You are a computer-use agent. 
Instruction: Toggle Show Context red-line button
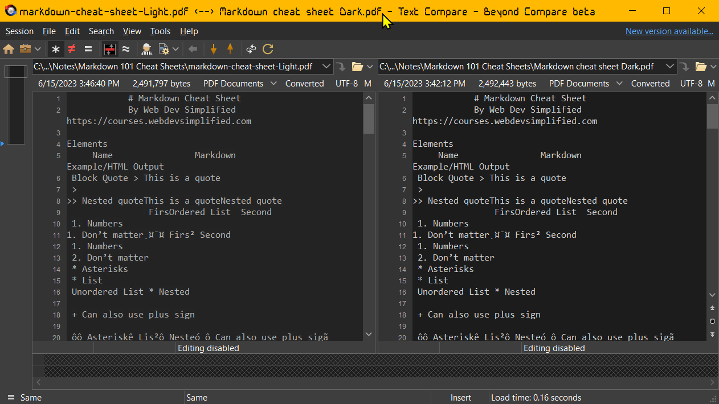tap(110, 49)
